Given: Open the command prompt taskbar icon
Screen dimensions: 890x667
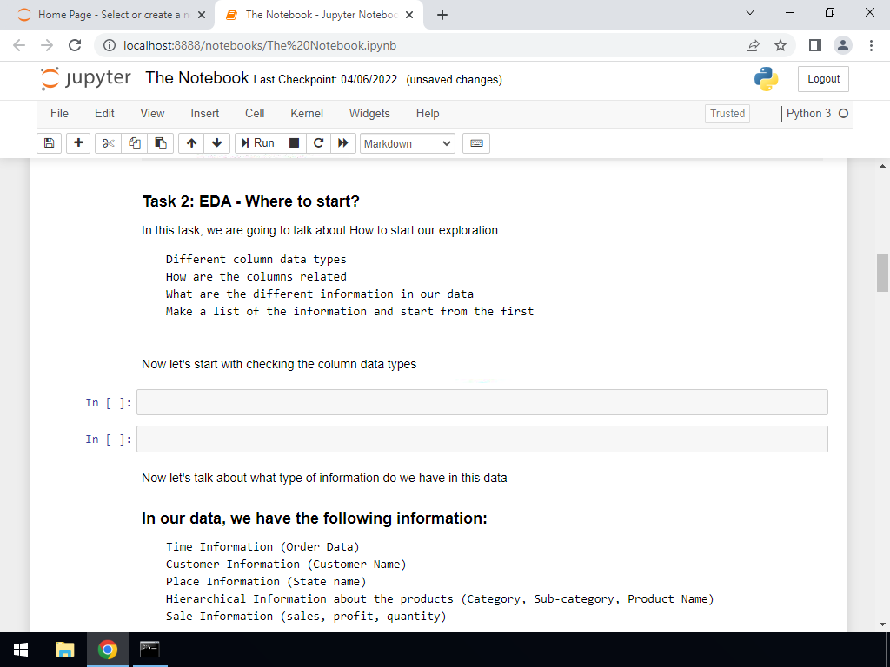Looking at the screenshot, I should [x=149, y=650].
